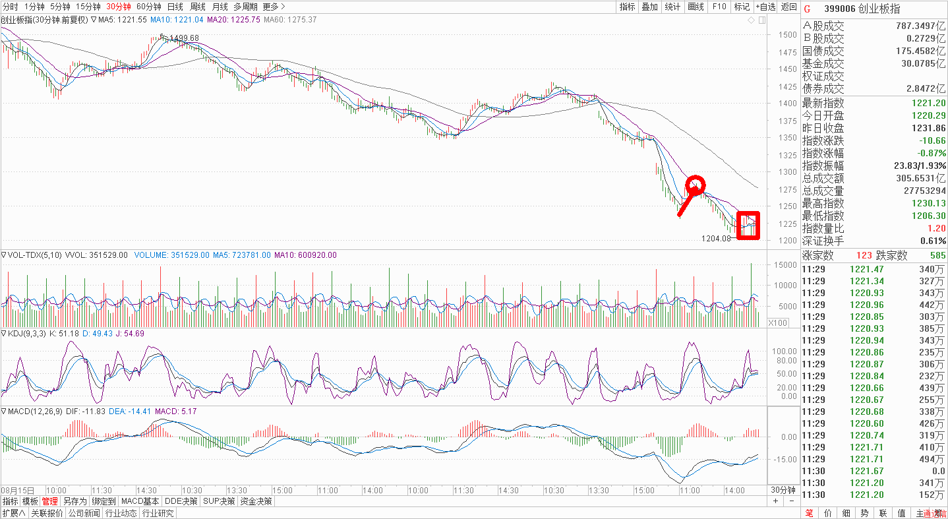Switch to 周线 weekly chart
The height and width of the screenshot is (519, 948).
click(x=197, y=7)
